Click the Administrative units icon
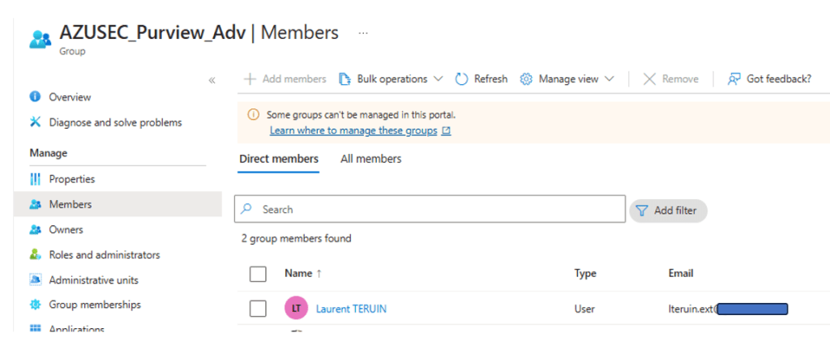 click(35, 280)
